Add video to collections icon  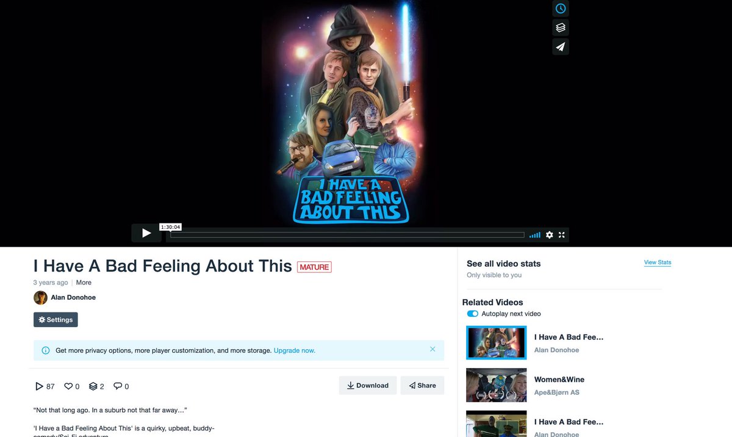pyautogui.click(x=561, y=27)
